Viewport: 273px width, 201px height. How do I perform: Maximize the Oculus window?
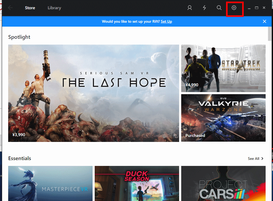pyautogui.click(x=257, y=8)
